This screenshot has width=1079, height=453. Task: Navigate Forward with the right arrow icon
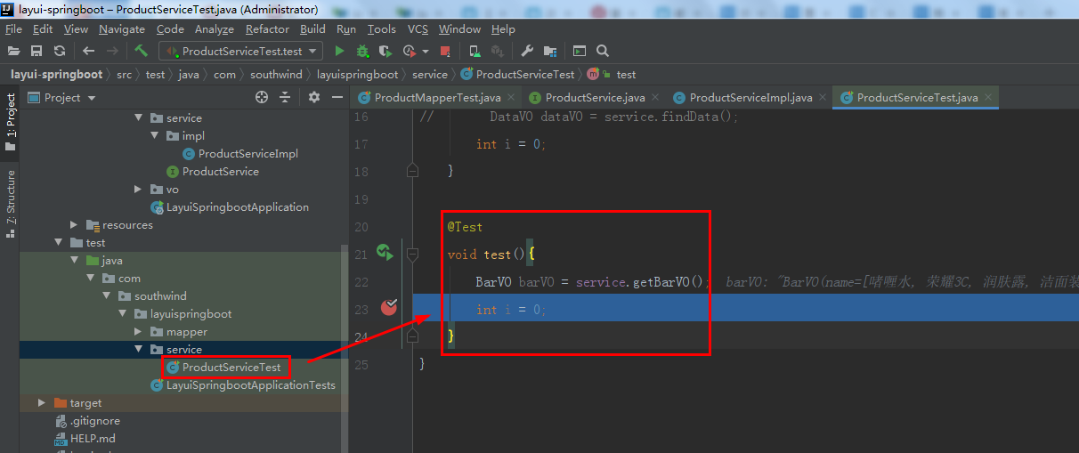[x=112, y=51]
